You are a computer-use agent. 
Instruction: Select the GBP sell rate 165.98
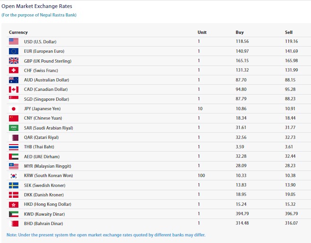click(x=291, y=61)
